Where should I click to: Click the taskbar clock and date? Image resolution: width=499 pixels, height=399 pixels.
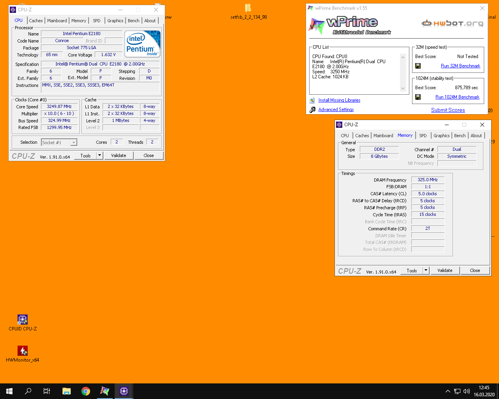point(484,391)
